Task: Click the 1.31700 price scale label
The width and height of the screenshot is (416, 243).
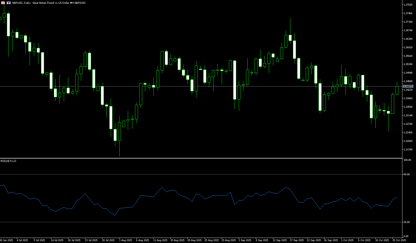Action: [408, 150]
